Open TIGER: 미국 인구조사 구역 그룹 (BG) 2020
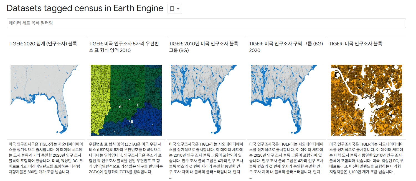Viewport: 416px width, 181px height. tap(286, 47)
